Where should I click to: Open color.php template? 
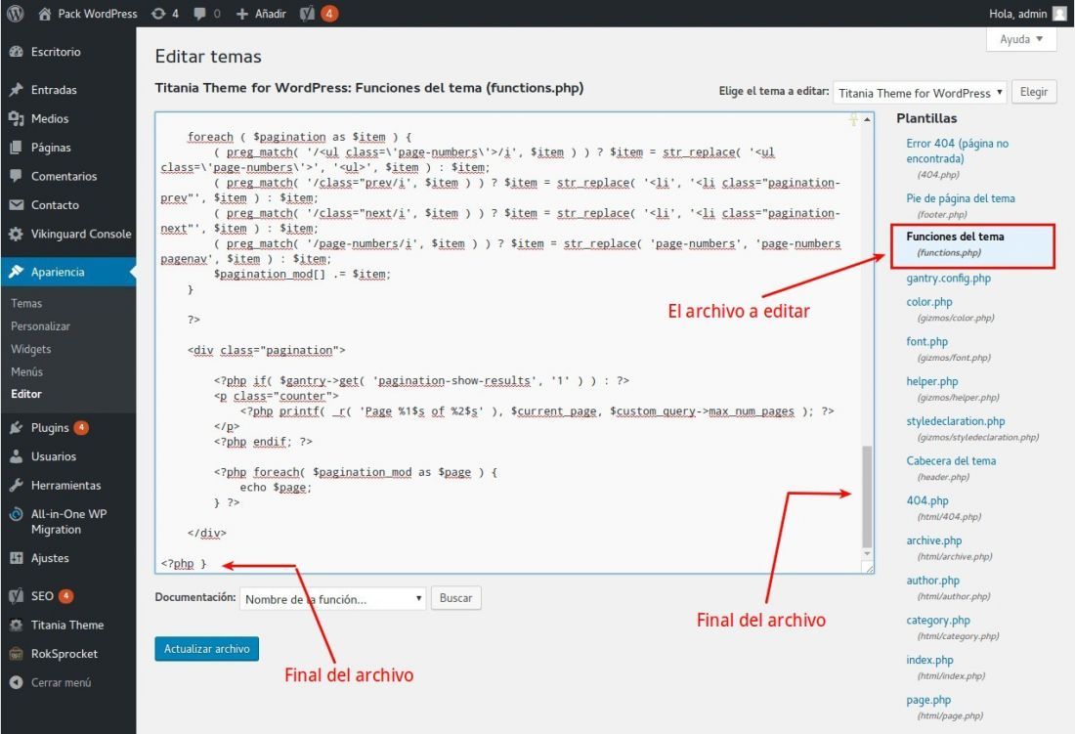(x=929, y=302)
